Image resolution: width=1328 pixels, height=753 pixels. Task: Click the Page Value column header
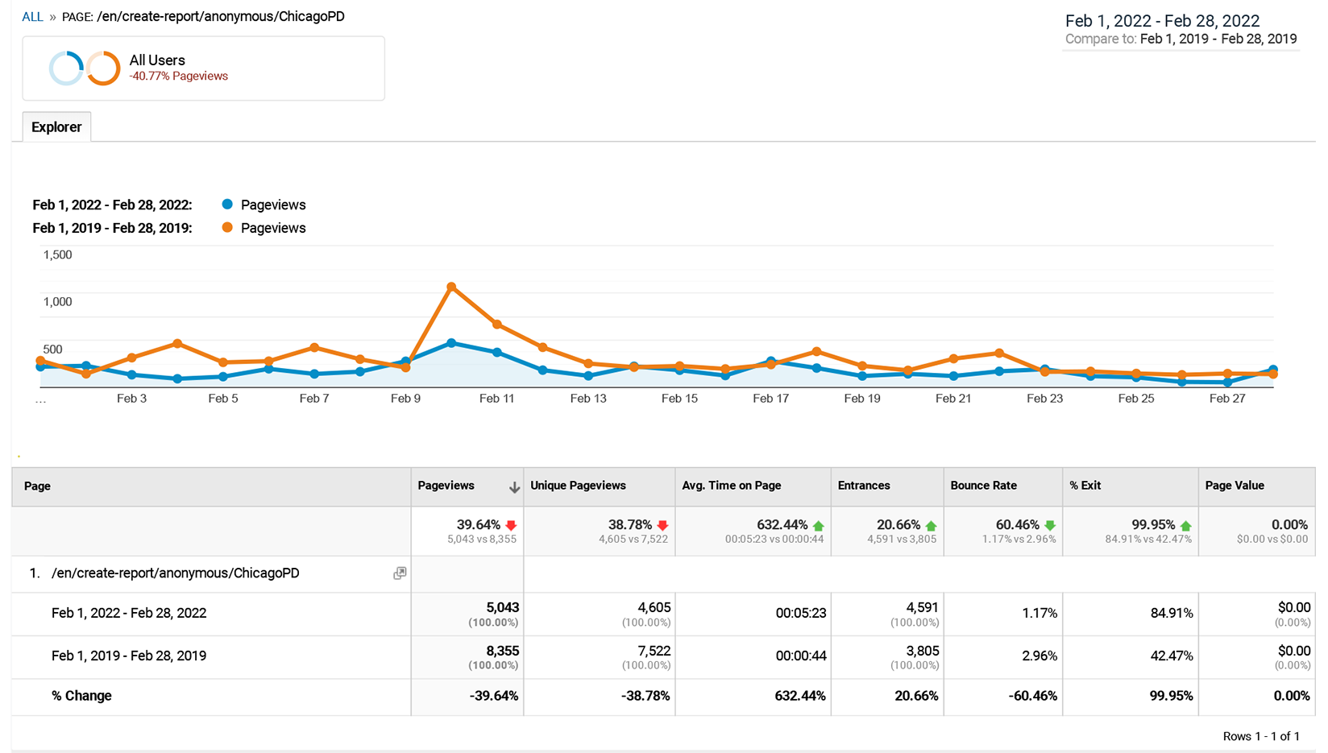click(x=1257, y=486)
